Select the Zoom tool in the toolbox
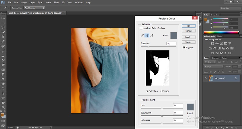The image size is (242, 129). click(x=3, y=107)
